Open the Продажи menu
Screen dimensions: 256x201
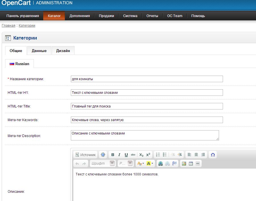(106, 16)
